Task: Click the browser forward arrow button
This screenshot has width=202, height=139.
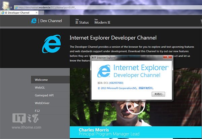Action: [x=10, y=7]
